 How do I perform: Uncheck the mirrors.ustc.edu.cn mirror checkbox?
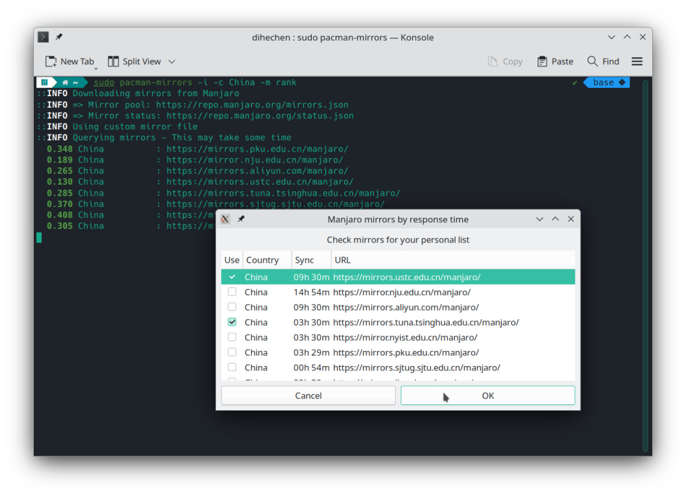pos(232,277)
